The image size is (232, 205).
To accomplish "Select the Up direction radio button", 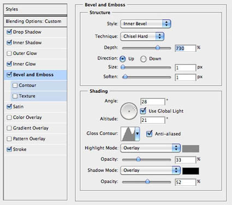I will pyautogui.click(x=123, y=59).
